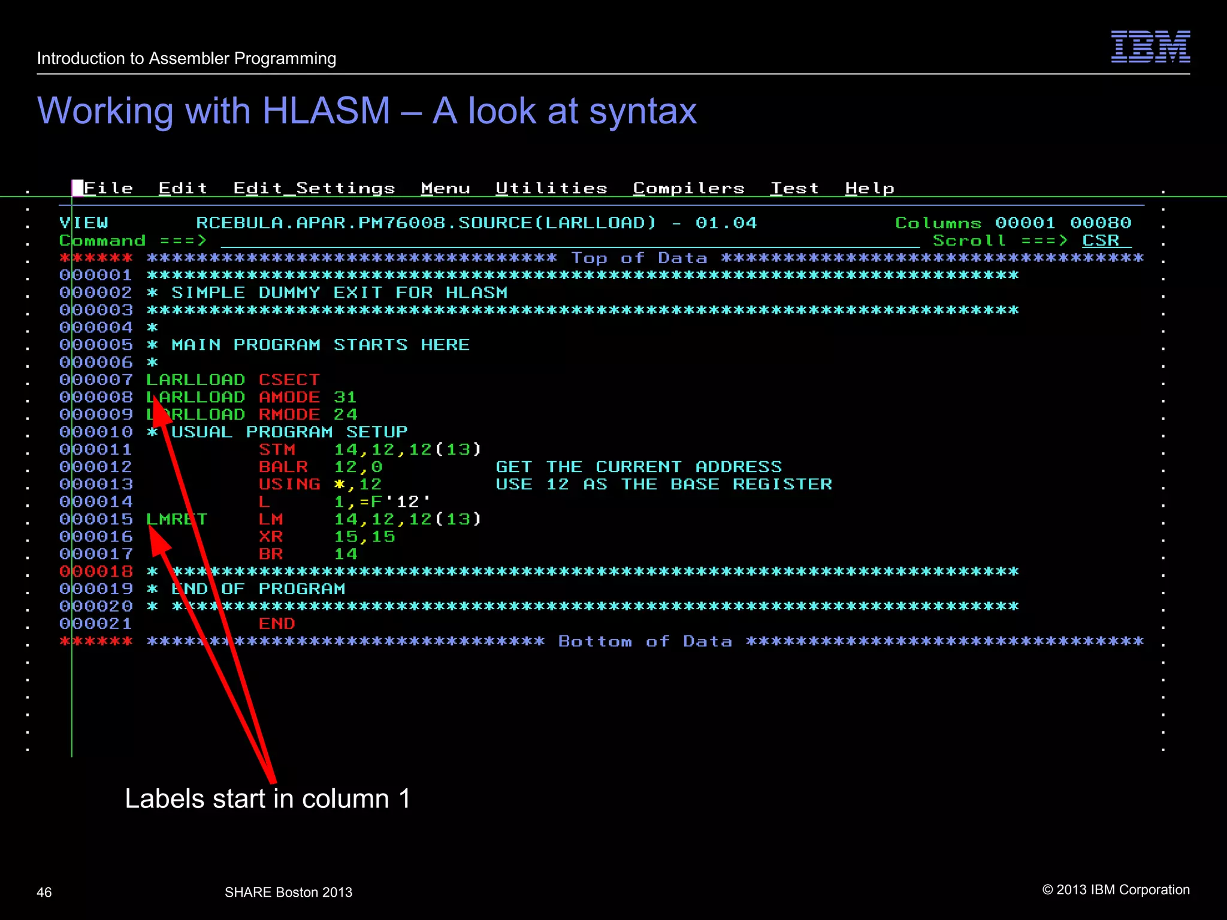Click the operand 15,15
This screenshot has height=920, width=1227.
point(364,537)
